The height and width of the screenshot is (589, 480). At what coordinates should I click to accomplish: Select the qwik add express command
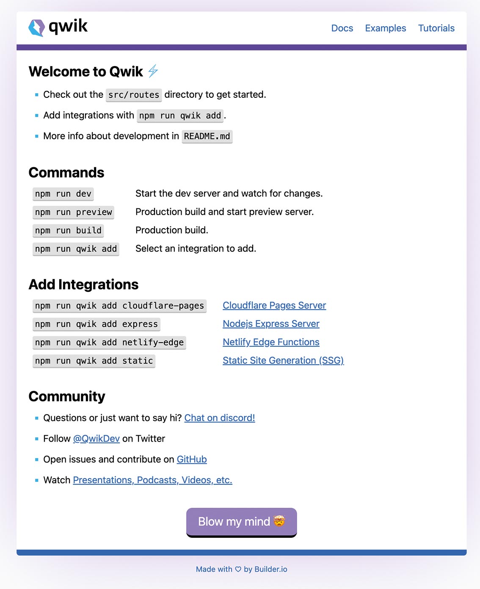click(x=97, y=324)
